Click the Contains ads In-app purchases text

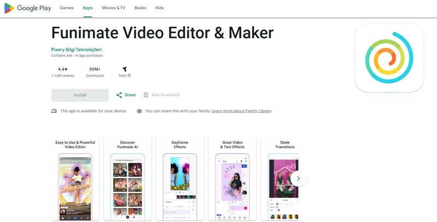pos(77,56)
